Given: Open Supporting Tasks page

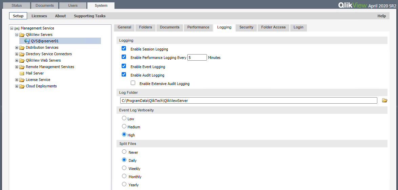Looking at the screenshot, I should 90,16.
